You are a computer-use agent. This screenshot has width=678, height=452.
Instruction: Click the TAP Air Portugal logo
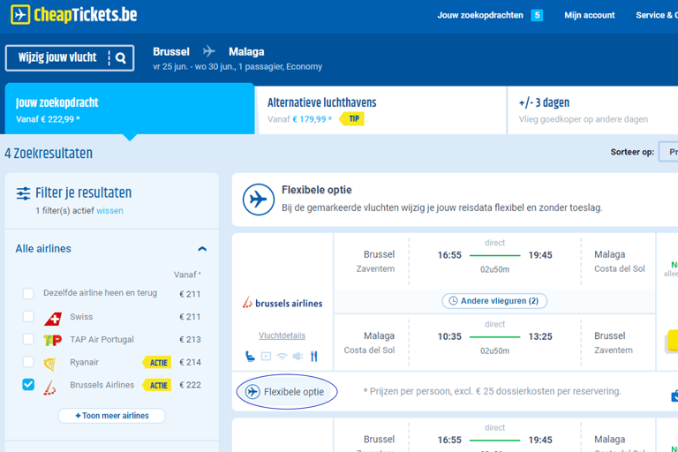pos(53,341)
